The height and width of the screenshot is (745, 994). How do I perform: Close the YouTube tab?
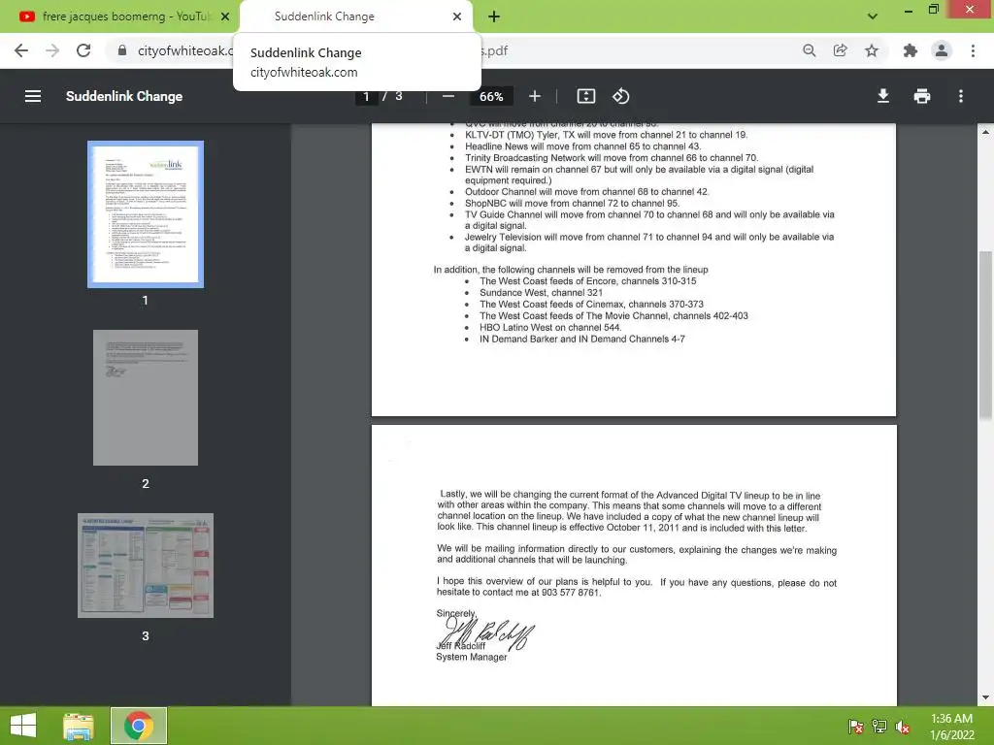pyautogui.click(x=225, y=16)
